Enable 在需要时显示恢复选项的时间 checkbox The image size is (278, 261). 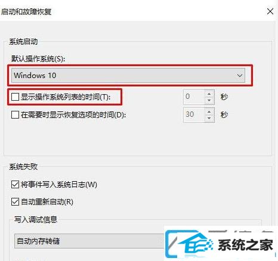15,114
